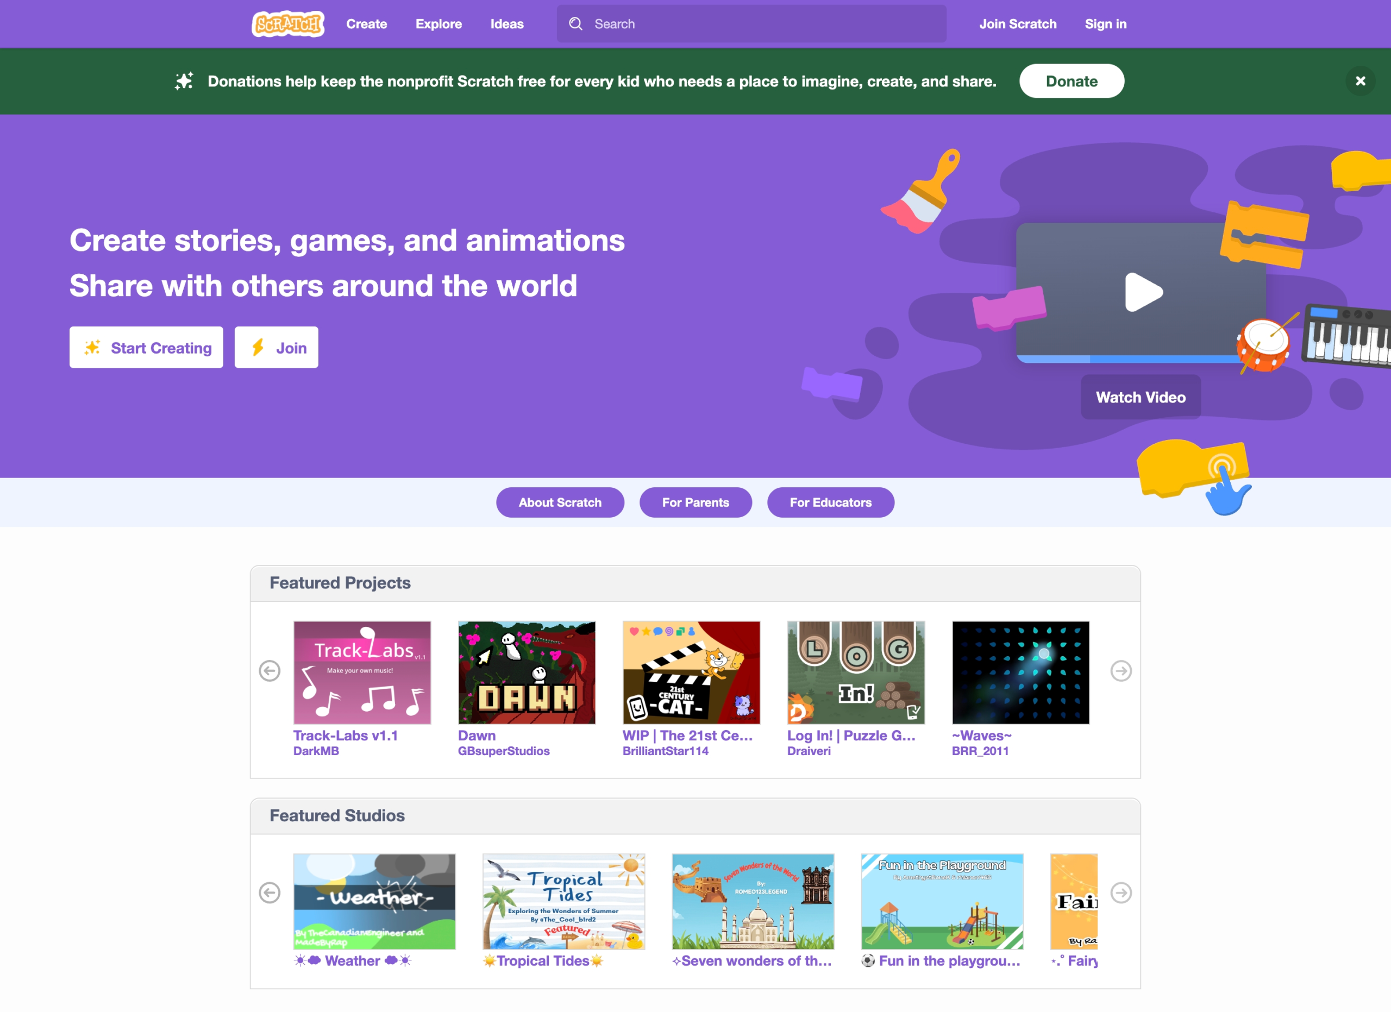Open For Educators page
This screenshot has height=1012, width=1391.
[830, 502]
